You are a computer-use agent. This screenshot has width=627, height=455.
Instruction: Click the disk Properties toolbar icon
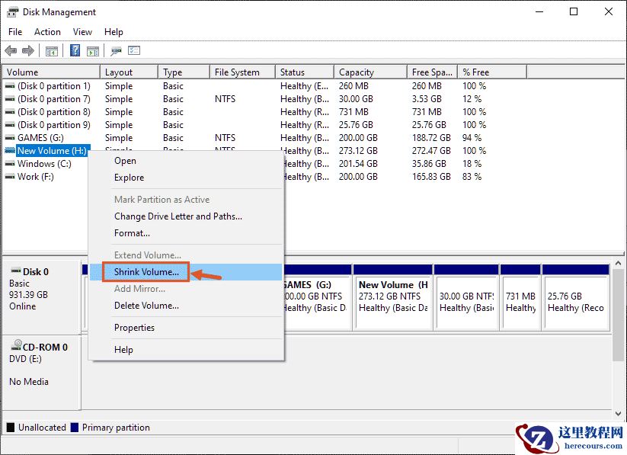tap(116, 50)
